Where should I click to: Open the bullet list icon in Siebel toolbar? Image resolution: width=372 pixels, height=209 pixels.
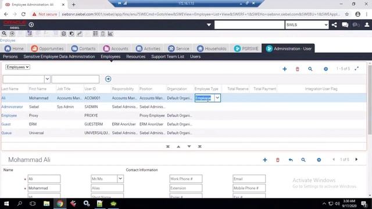click(x=95, y=34)
